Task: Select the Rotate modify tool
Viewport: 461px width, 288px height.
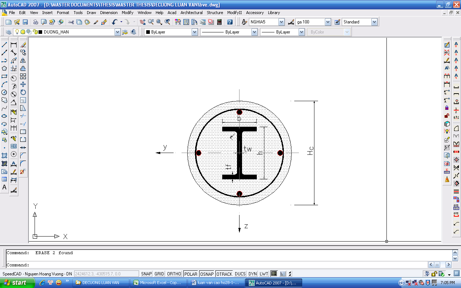Action: pos(23,92)
